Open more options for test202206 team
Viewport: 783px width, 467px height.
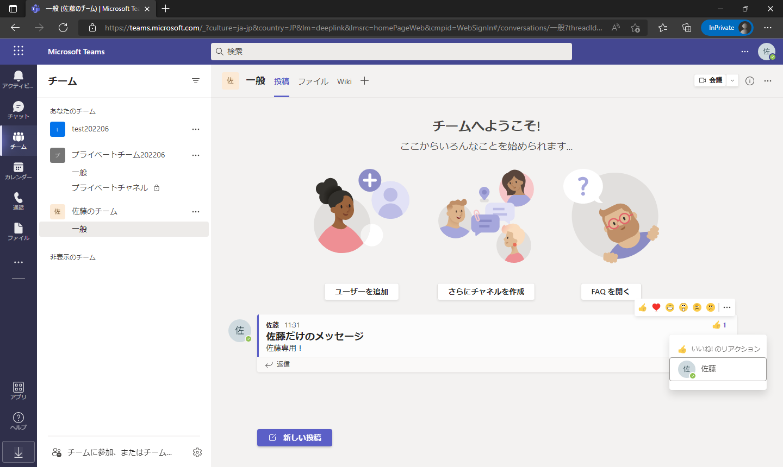click(x=196, y=129)
